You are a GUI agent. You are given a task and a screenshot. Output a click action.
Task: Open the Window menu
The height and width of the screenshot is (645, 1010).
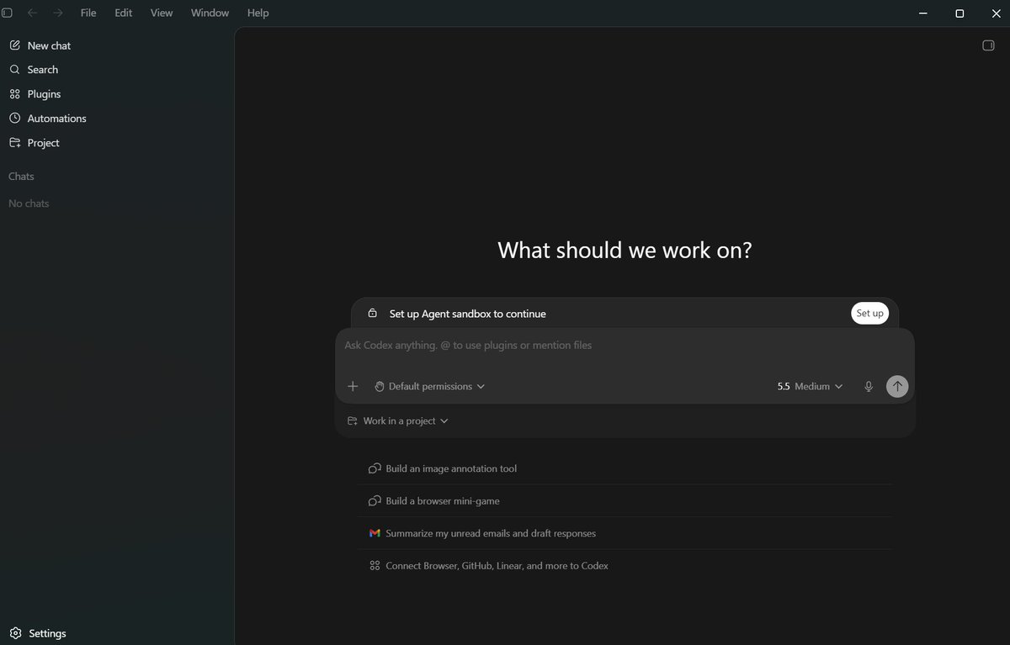pos(210,13)
